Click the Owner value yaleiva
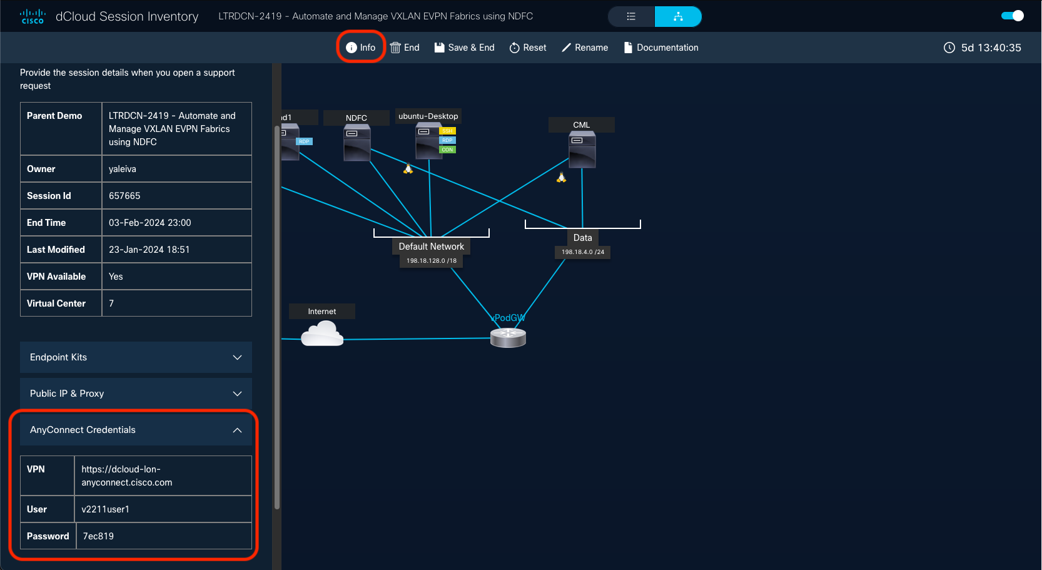This screenshot has width=1042, height=570. point(123,169)
